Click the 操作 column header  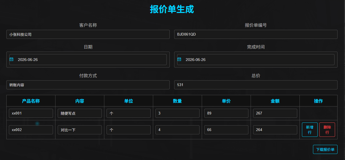pos(319,101)
